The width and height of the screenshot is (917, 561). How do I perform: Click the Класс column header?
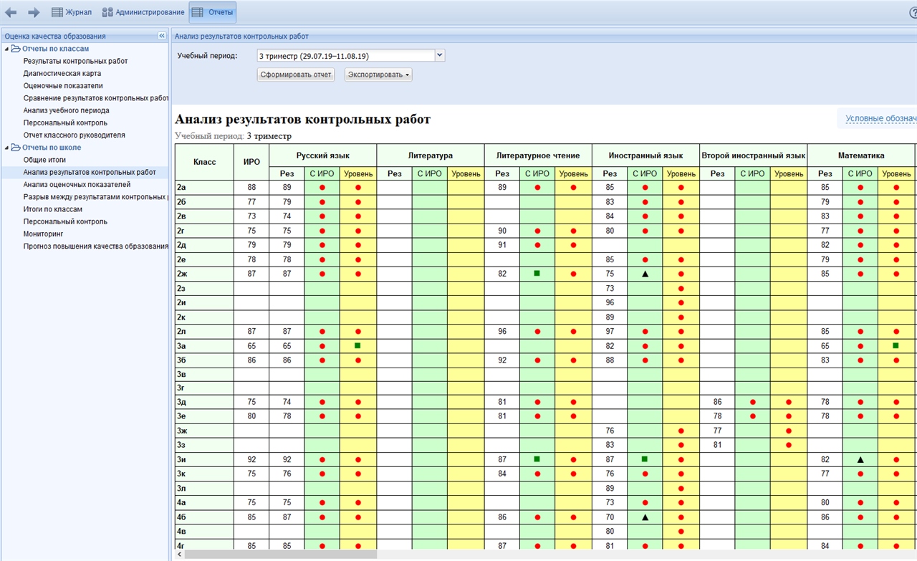pos(204,162)
